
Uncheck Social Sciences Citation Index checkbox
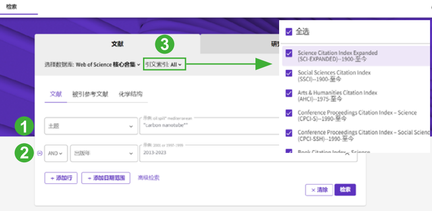pos(288,73)
